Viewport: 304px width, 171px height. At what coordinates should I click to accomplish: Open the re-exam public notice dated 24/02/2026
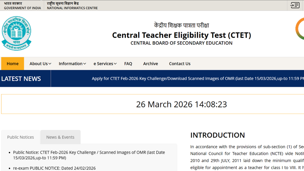pyautogui.click(x=54, y=168)
